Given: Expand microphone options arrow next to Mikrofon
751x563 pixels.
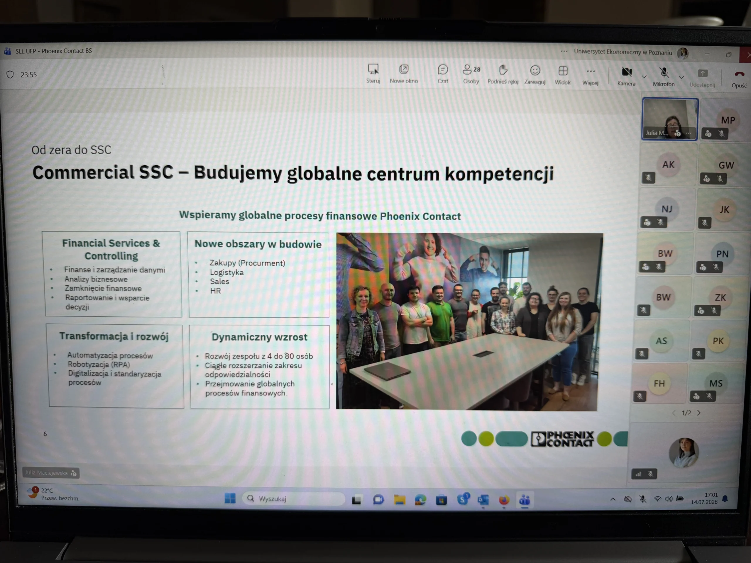Looking at the screenshot, I should point(681,77).
